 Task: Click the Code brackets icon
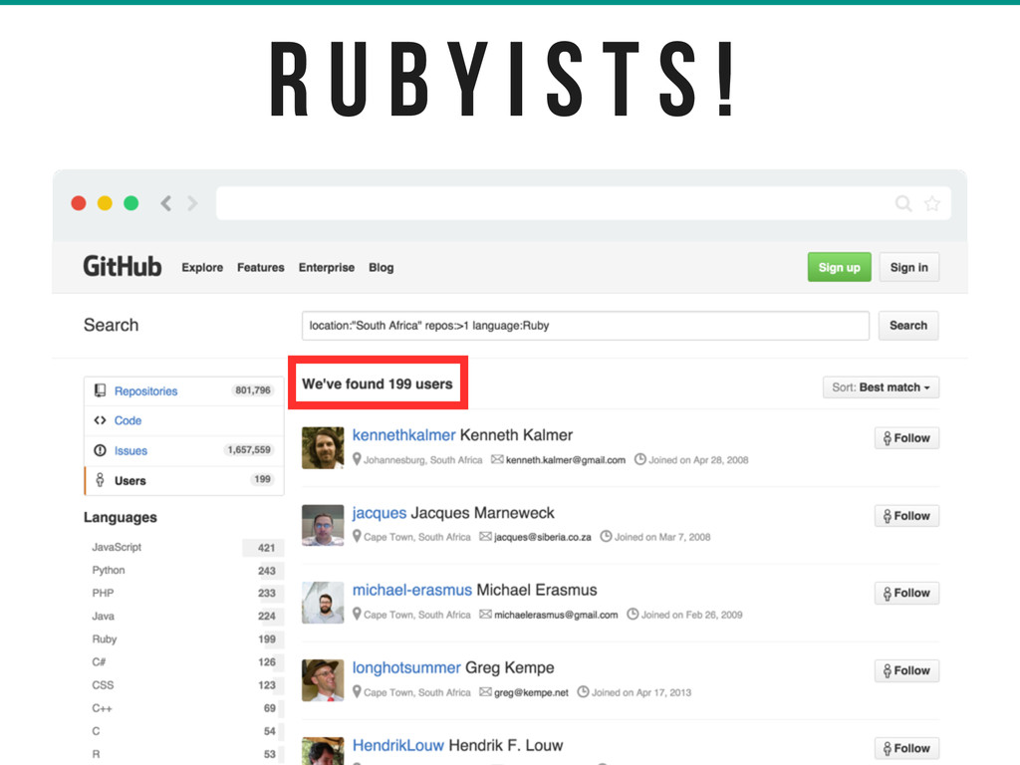pos(100,420)
